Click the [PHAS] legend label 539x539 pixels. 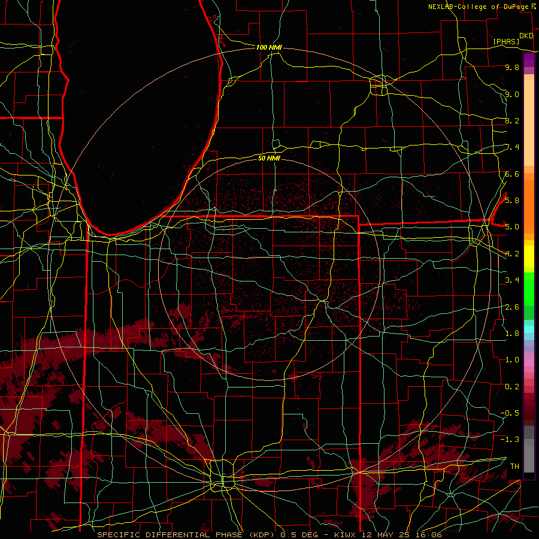pyautogui.click(x=506, y=41)
